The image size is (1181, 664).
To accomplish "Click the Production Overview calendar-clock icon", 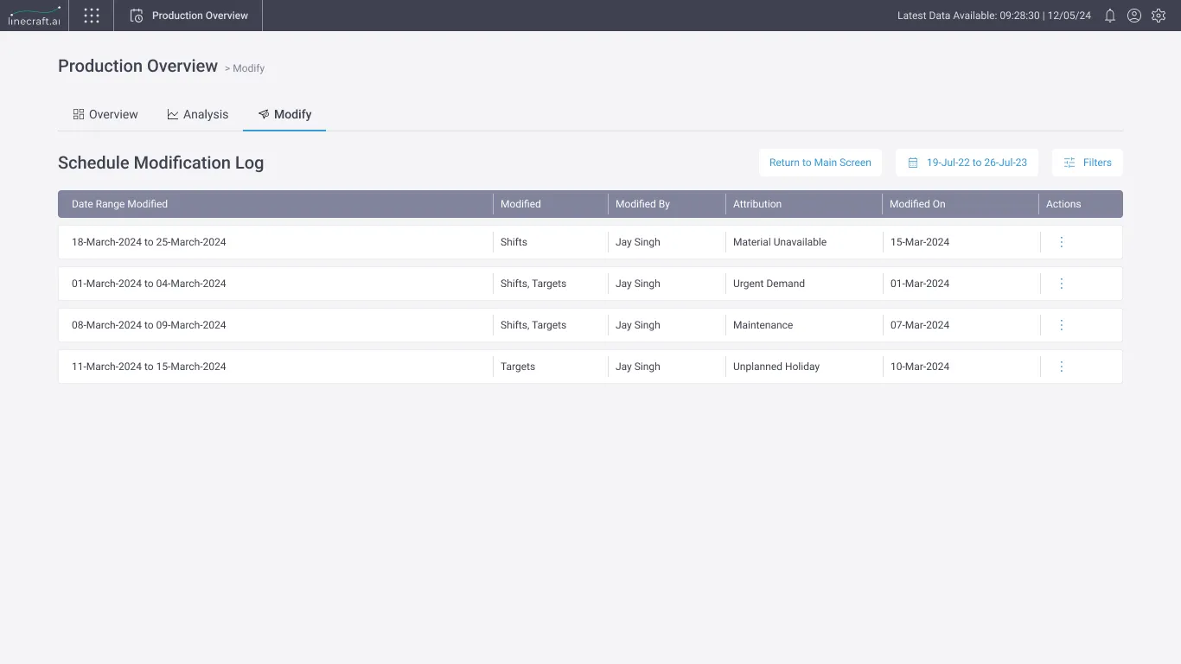I will tap(136, 16).
